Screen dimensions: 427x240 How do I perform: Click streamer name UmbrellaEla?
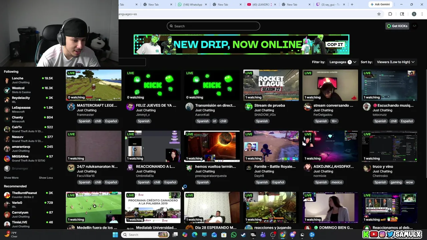pos(145,176)
